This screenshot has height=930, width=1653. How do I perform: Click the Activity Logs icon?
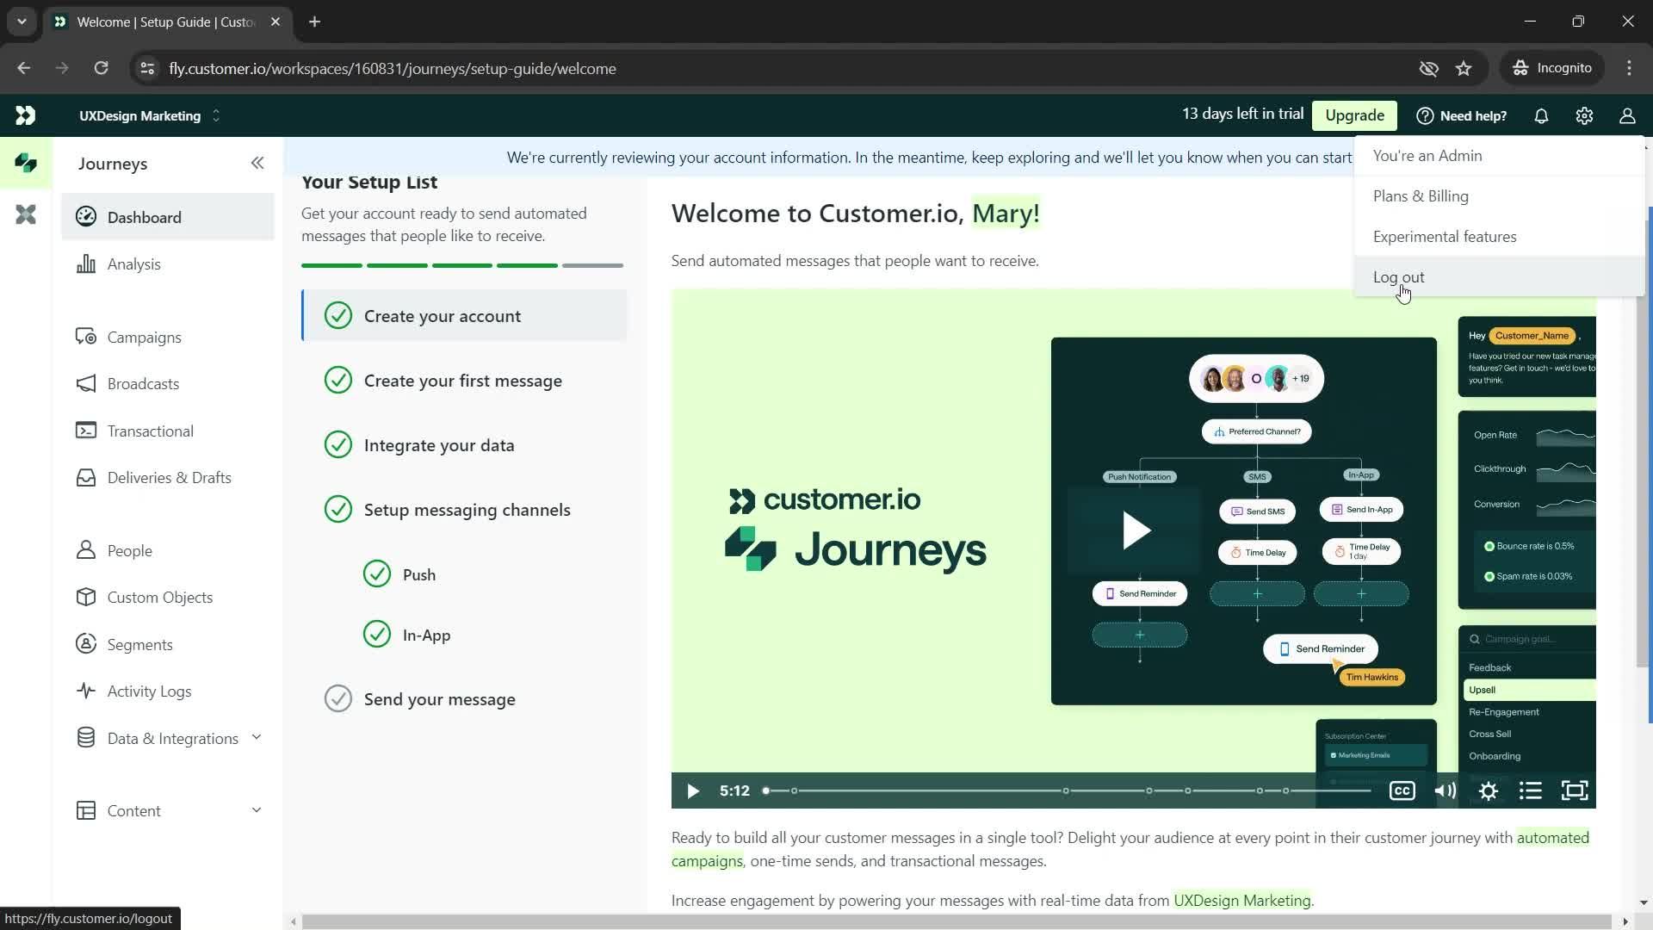click(86, 692)
